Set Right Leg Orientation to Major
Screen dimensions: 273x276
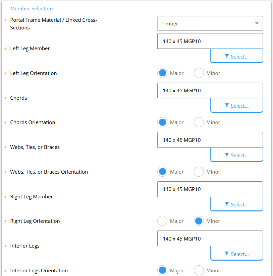click(x=162, y=221)
